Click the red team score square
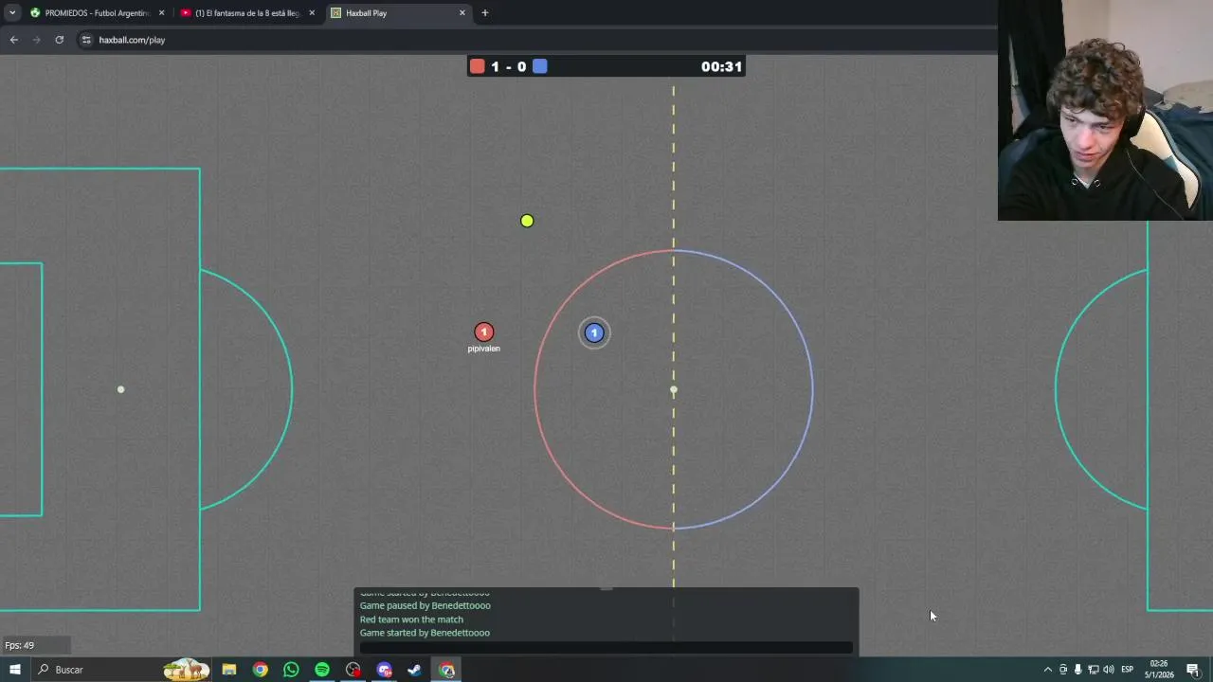The width and height of the screenshot is (1213, 682). tap(478, 66)
